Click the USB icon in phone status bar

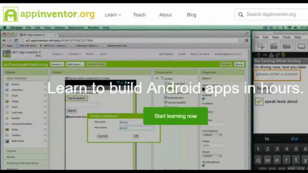click(259, 55)
